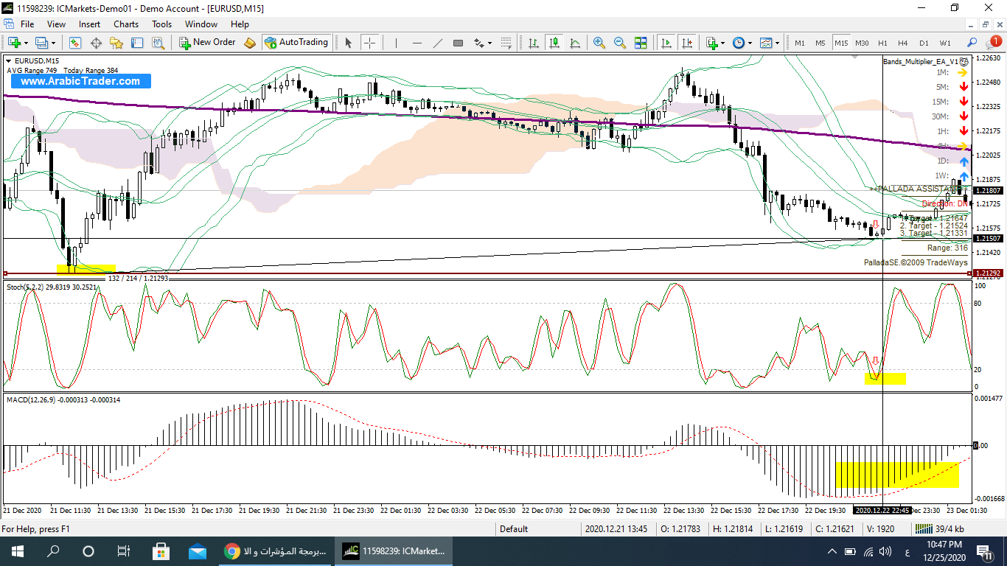This screenshot has width=1007, height=566.
Task: Zoom in on the chart
Action: [599, 43]
